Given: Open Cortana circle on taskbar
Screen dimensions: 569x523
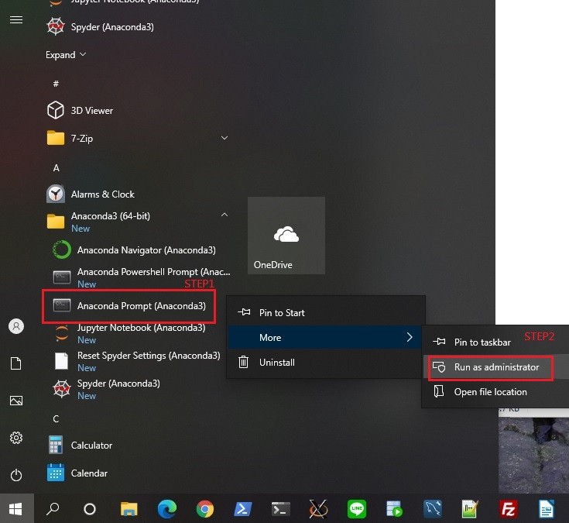Looking at the screenshot, I should click(90, 509).
